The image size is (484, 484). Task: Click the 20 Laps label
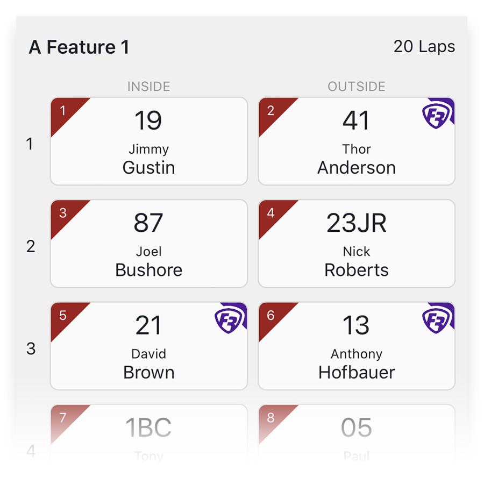point(424,47)
